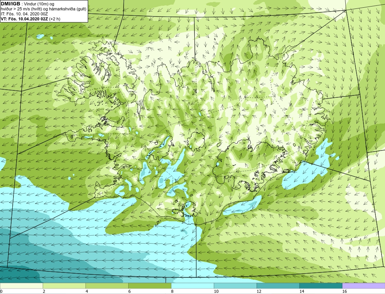Click the 2–4 m/s light green swatch
This screenshot has width=385, height=294.
pos(64,286)
